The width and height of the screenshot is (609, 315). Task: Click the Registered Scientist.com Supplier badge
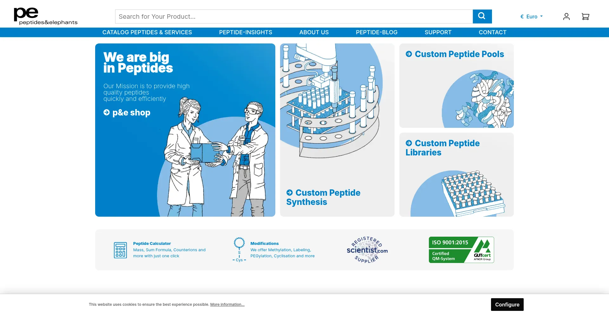(x=367, y=250)
